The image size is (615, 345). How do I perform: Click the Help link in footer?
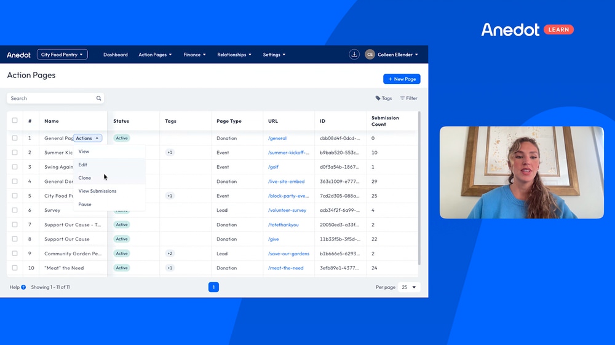point(15,287)
